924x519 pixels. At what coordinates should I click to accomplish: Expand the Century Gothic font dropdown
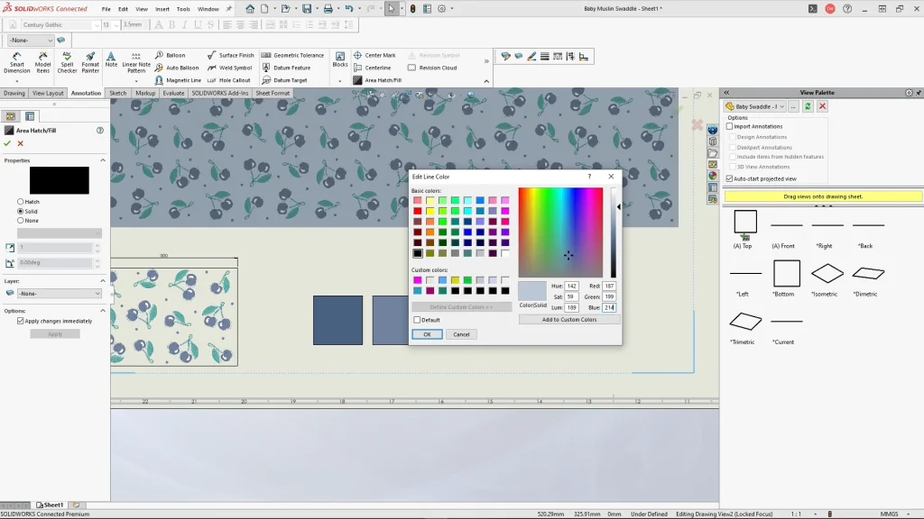[96, 25]
